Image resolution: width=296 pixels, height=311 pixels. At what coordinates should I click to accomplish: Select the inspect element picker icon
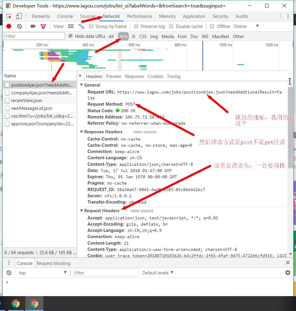click(9, 16)
